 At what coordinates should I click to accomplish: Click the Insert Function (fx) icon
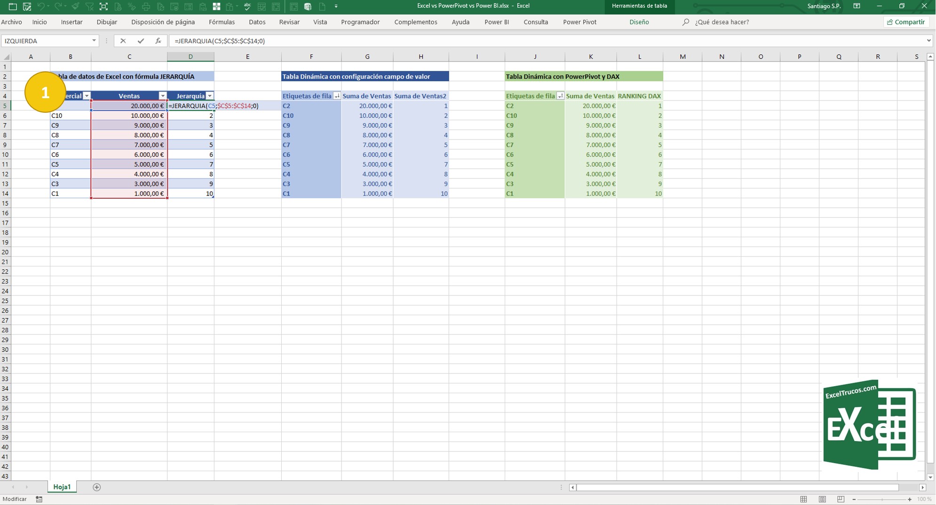(x=159, y=41)
